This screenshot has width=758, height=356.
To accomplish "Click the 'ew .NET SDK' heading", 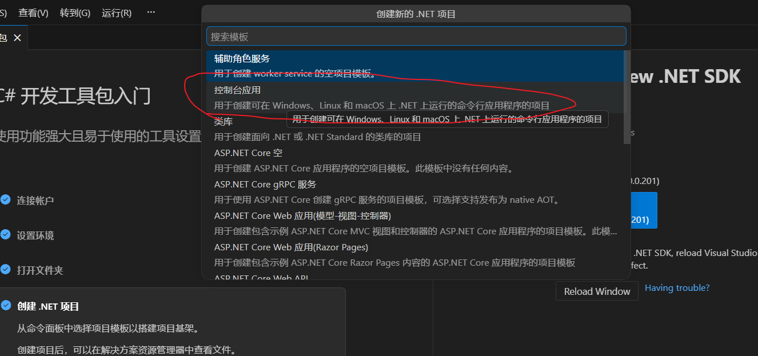I will pyautogui.click(x=685, y=77).
